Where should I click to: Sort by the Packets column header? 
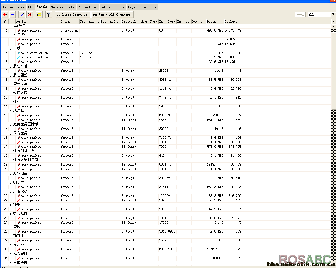click(233, 21)
